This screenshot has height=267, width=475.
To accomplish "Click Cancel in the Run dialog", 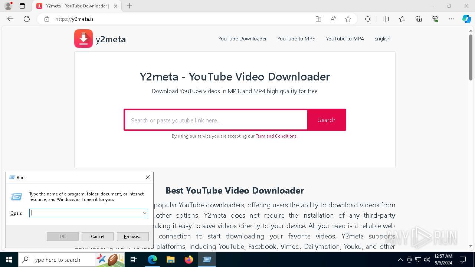I will (x=98, y=237).
